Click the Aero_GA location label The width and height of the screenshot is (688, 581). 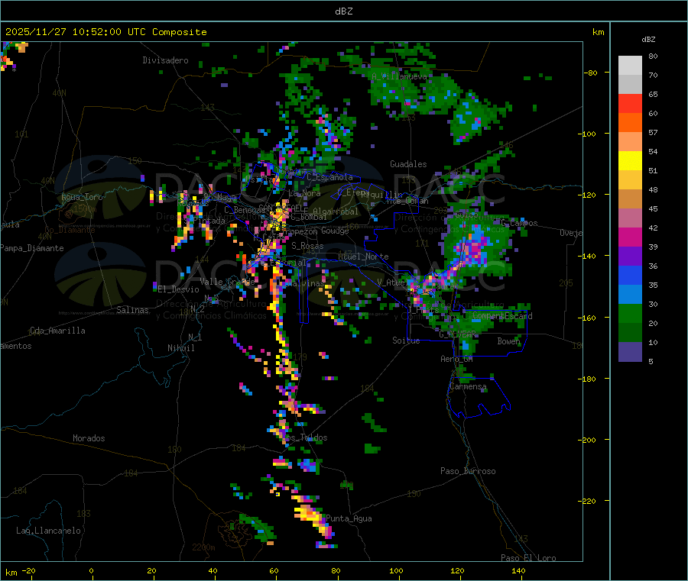coord(456,359)
